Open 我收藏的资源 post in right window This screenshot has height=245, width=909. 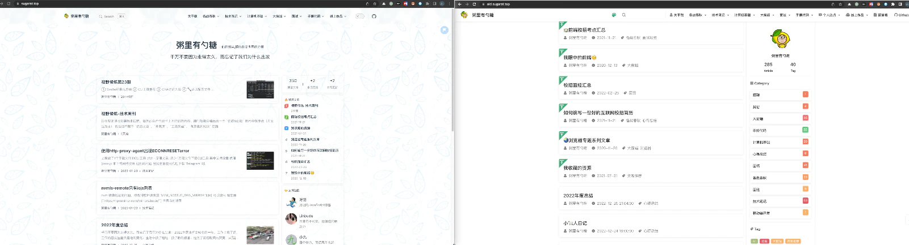point(577,168)
